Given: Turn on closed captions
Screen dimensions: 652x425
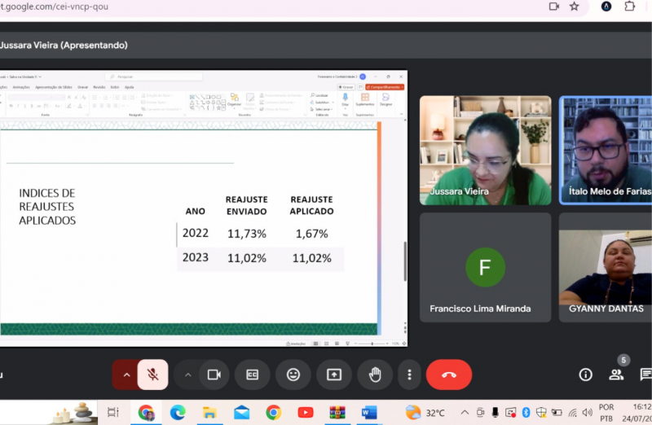Looking at the screenshot, I should pos(253,375).
